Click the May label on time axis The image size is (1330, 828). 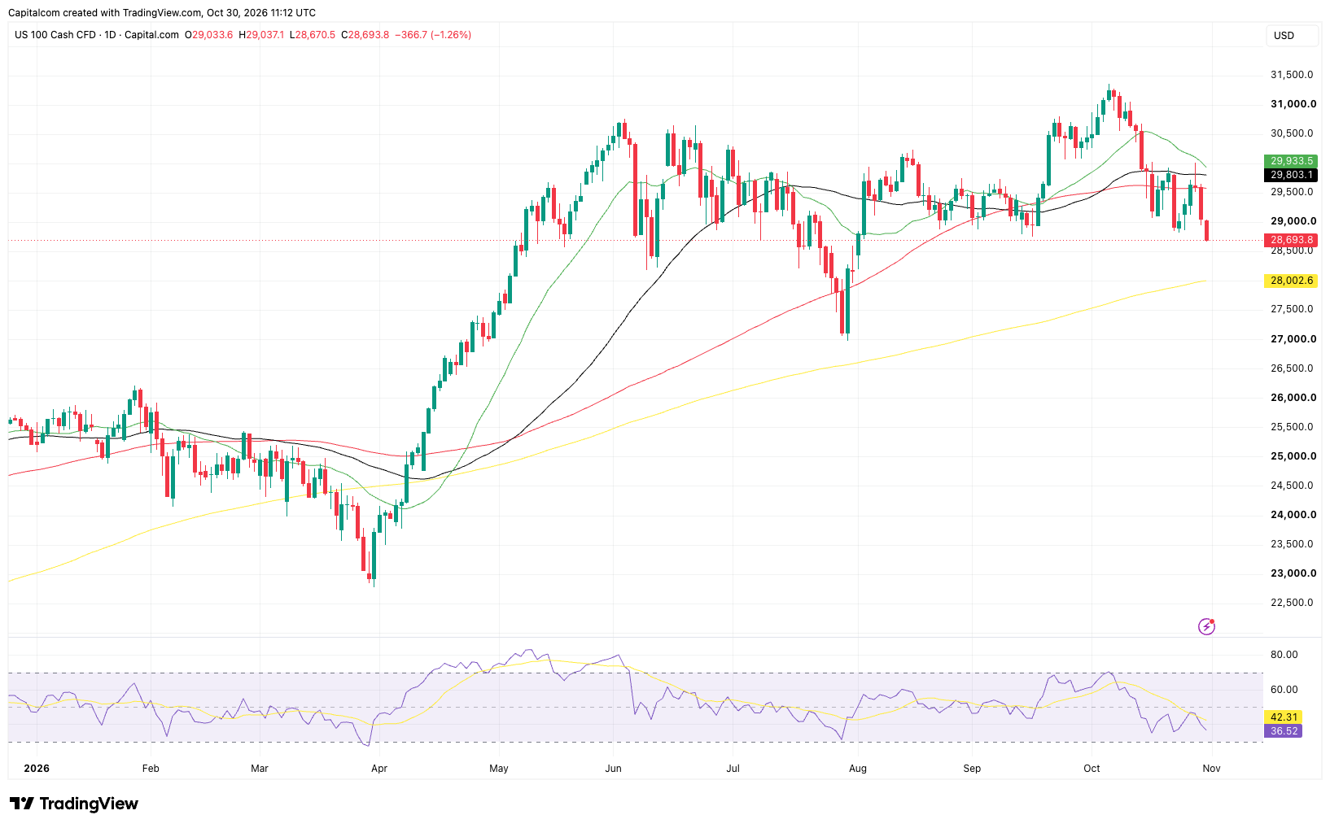499,769
